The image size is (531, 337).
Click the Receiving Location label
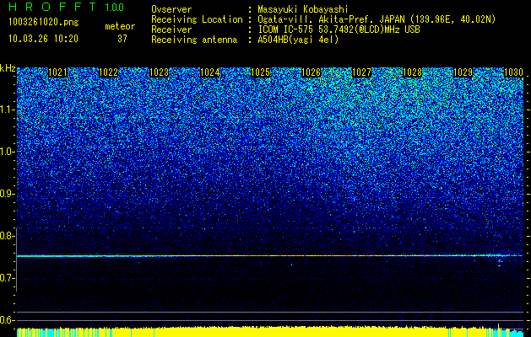click(x=197, y=19)
